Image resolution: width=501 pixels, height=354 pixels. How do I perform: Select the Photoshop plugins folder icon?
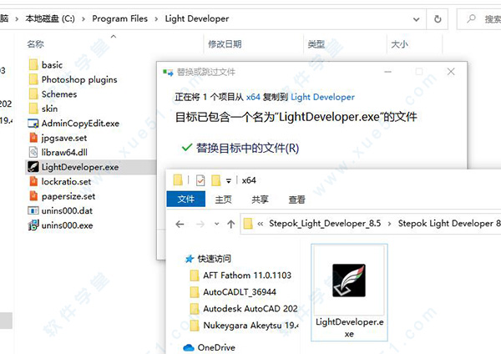tap(33, 79)
